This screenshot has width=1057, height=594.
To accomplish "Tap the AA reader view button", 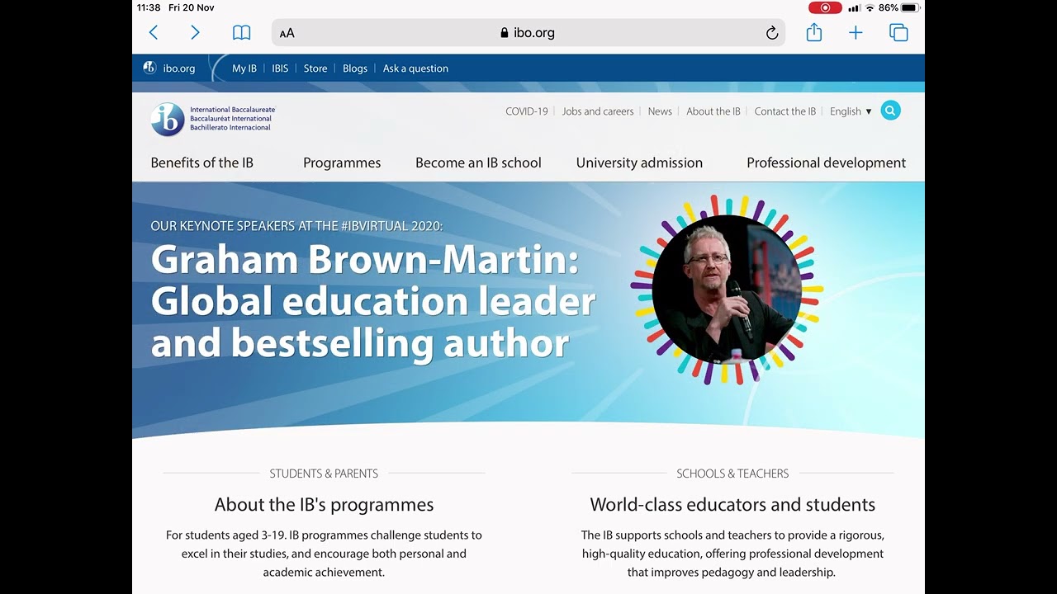I will click(287, 33).
